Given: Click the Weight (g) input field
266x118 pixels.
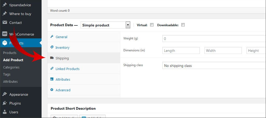Looking at the screenshot, I should point(214,39).
